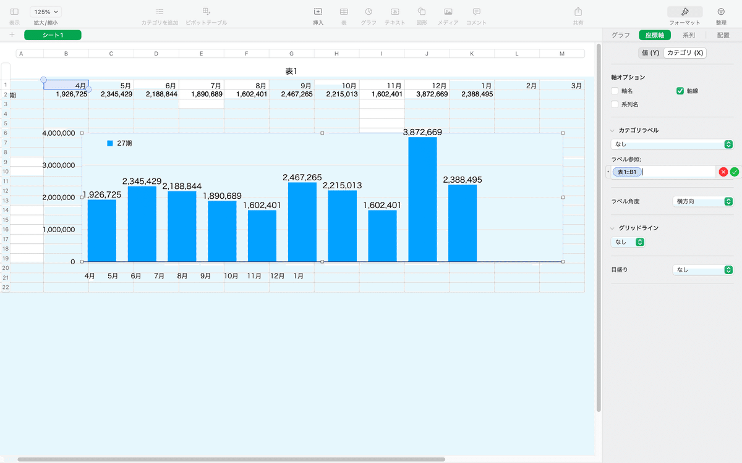This screenshot has width=742, height=463.
Task: Open the View (表示) sidebar options icon
Action: [x=14, y=12]
